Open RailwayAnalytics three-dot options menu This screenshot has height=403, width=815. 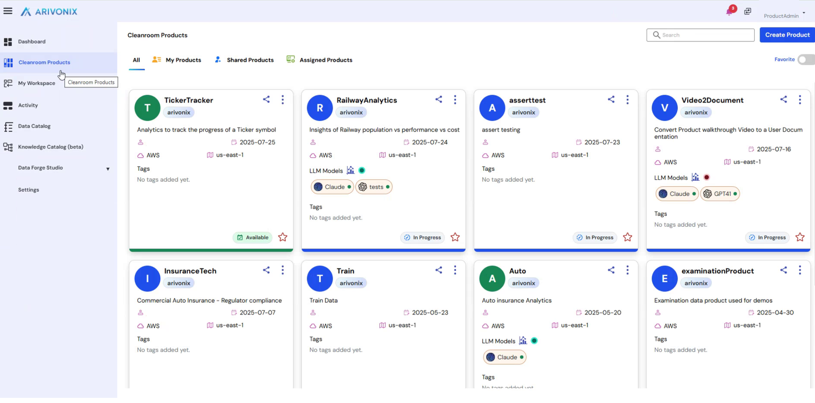[x=455, y=100]
